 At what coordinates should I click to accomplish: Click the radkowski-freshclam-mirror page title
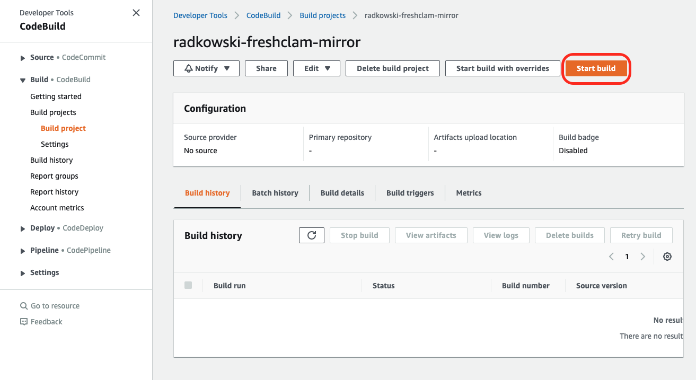pyautogui.click(x=267, y=42)
